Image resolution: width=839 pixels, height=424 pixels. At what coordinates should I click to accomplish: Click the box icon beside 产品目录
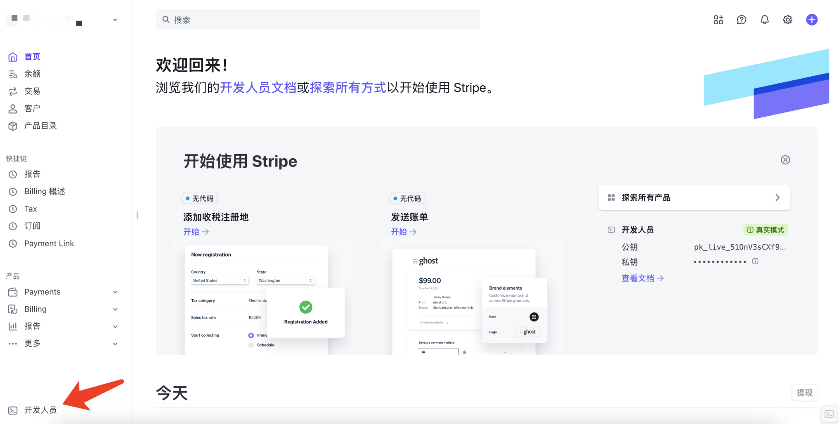coord(13,126)
